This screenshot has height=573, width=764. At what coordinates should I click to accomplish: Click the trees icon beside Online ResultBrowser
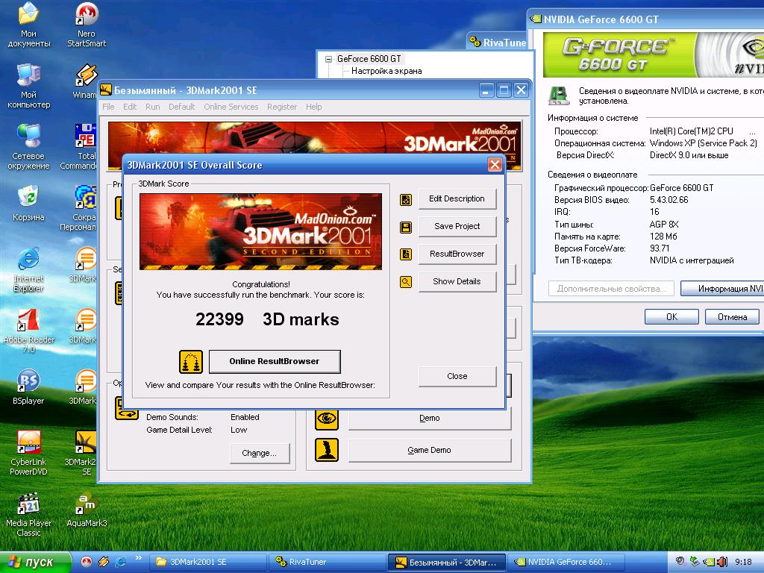[x=191, y=362]
